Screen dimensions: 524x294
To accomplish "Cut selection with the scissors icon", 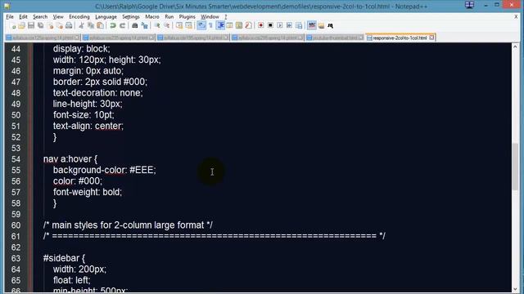I will pyautogui.click(x=81, y=25).
